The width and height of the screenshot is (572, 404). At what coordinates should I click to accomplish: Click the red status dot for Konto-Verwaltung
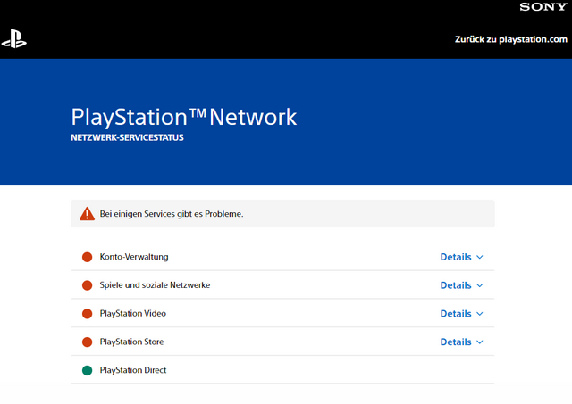tap(88, 257)
